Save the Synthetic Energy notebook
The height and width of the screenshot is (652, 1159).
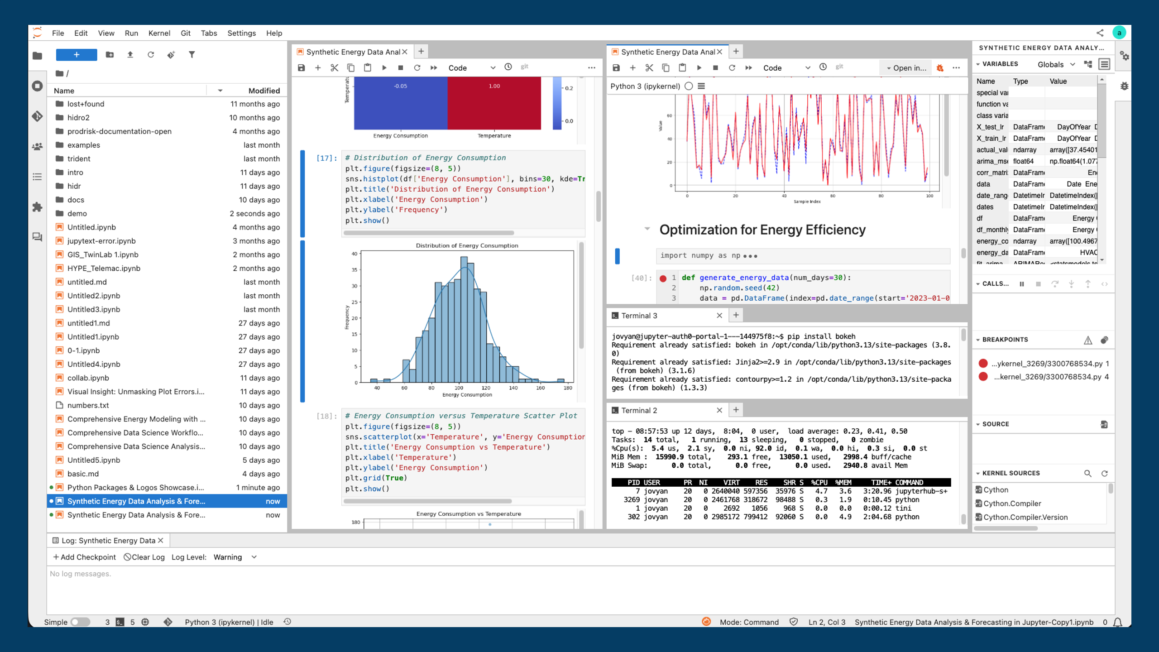(x=301, y=67)
